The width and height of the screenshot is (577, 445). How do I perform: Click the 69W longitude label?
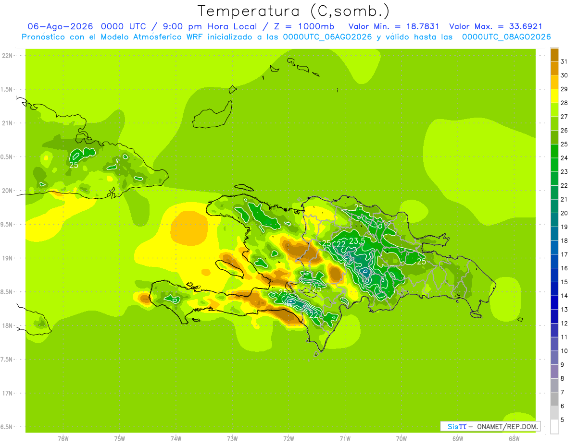[x=458, y=439]
